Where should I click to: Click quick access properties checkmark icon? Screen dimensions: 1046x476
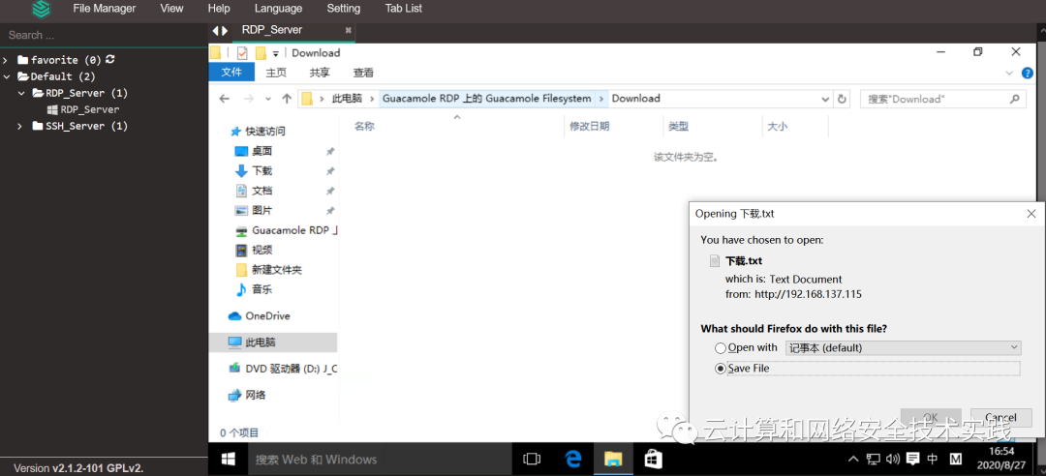[x=241, y=52]
